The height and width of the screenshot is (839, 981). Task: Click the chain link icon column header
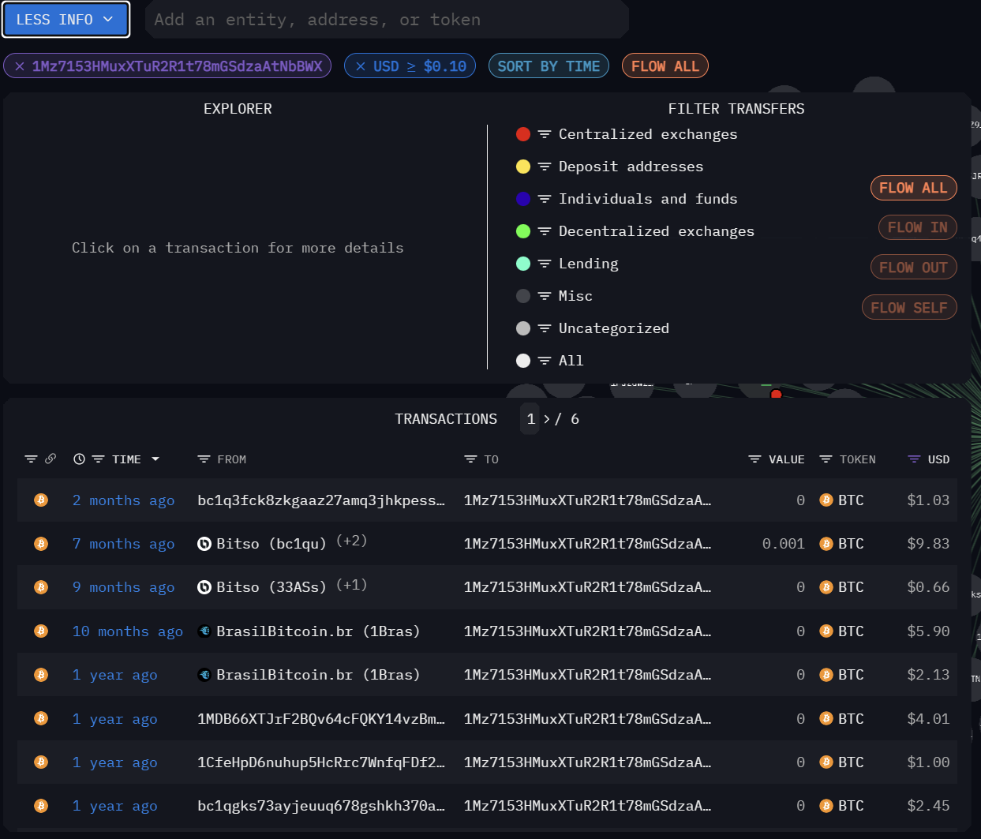tap(51, 459)
